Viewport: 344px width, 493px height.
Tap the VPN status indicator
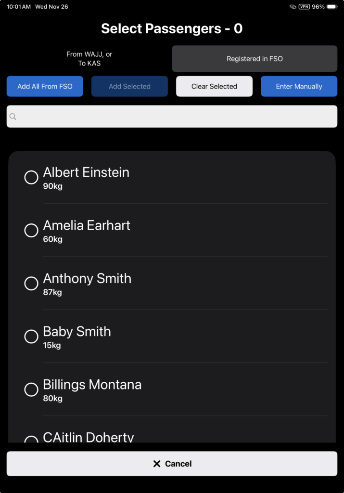pos(304,7)
